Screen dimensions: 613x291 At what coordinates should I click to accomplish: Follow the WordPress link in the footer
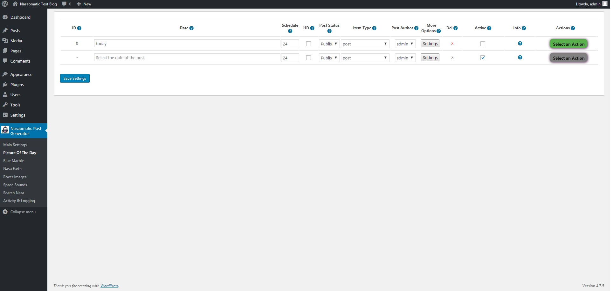(109, 286)
